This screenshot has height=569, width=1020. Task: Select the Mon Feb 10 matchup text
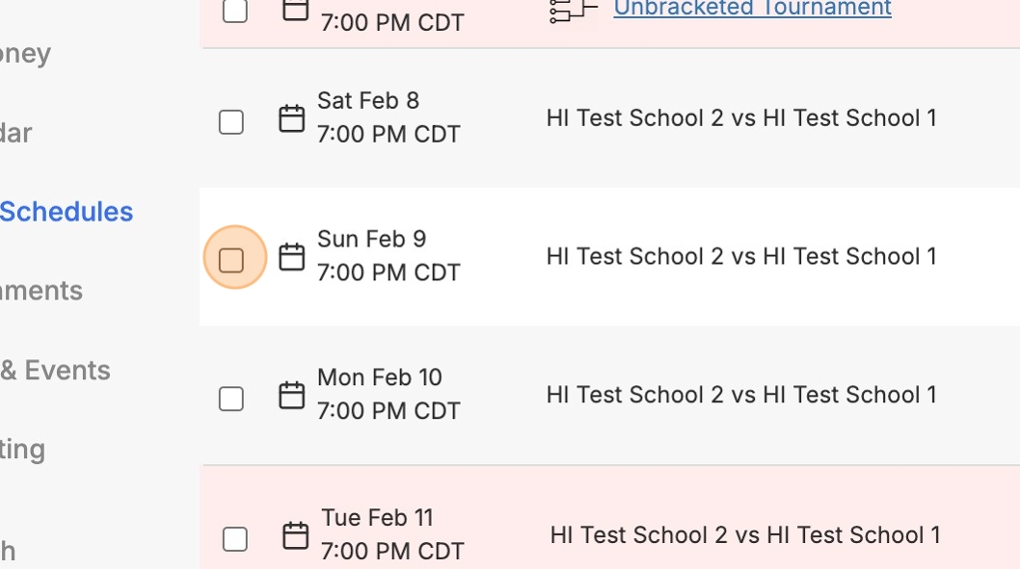740,395
